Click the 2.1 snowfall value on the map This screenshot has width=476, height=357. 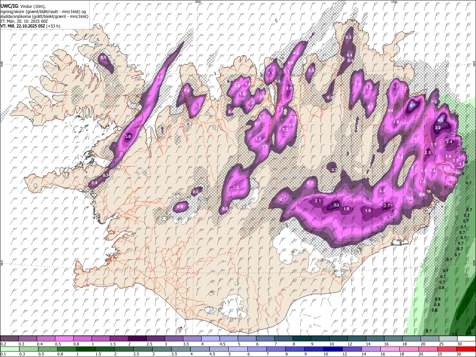coord(318,201)
